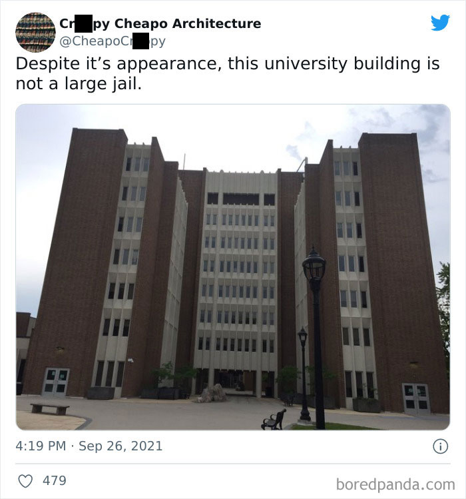Click the Sep 26, 2021 date
Image resolution: width=466 pixels, height=499 pixels.
(x=120, y=446)
